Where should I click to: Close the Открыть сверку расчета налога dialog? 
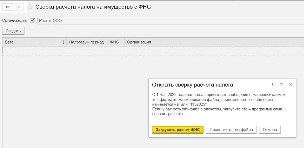coord(290,85)
